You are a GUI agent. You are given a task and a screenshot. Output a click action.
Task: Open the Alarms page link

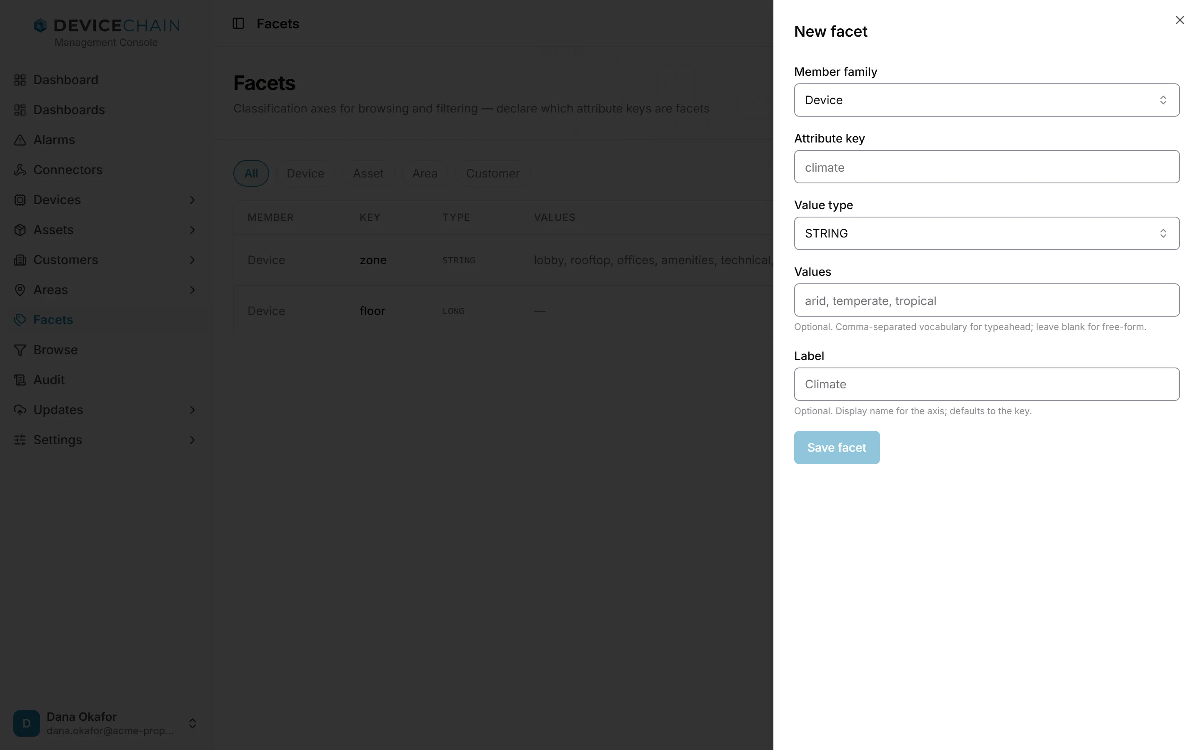coord(54,140)
